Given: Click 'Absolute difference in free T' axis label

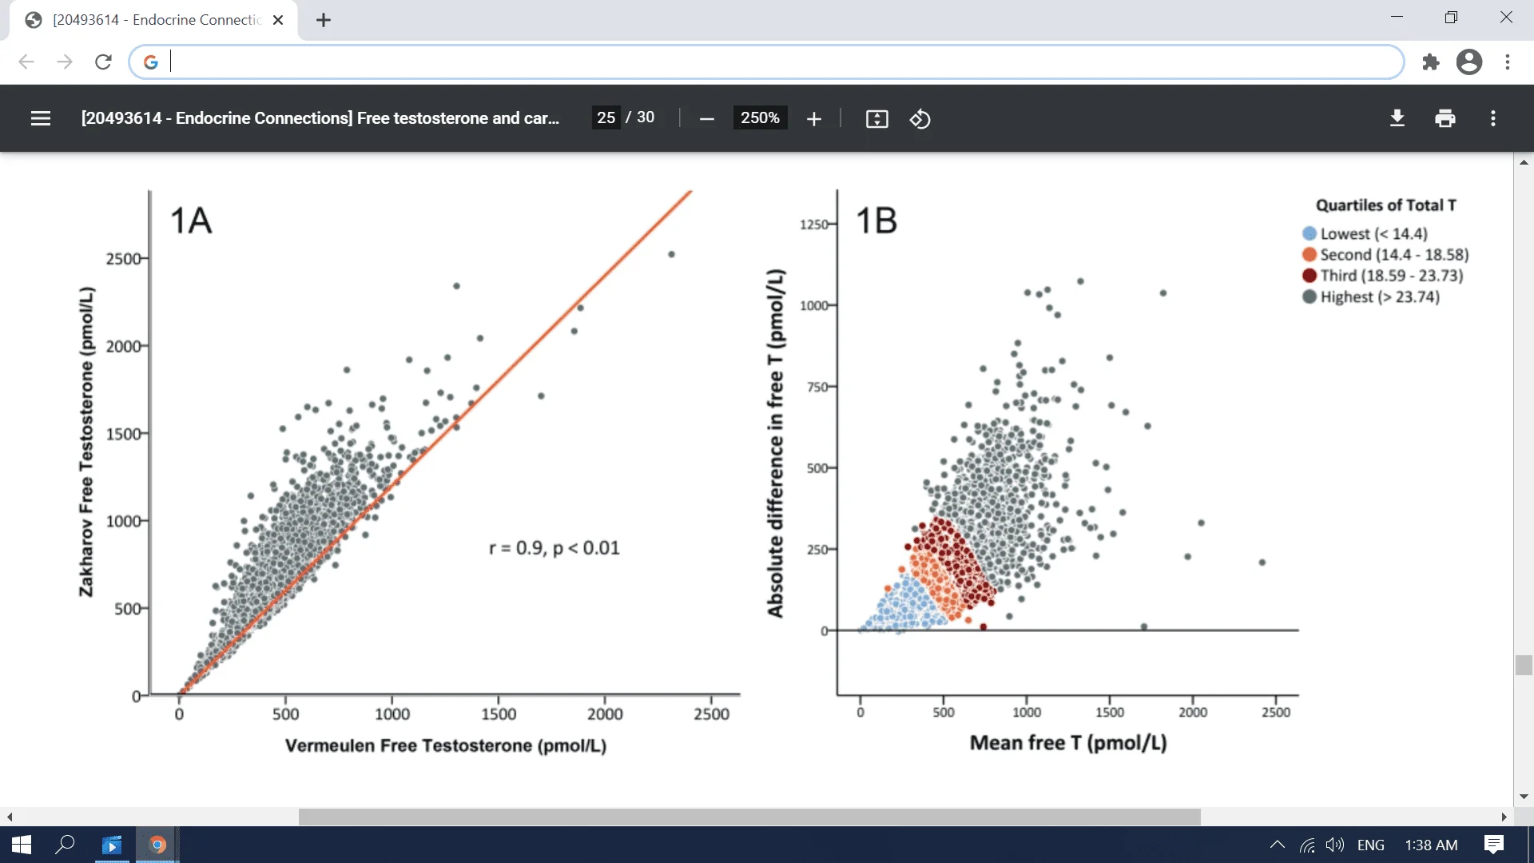Looking at the screenshot, I should [775, 443].
